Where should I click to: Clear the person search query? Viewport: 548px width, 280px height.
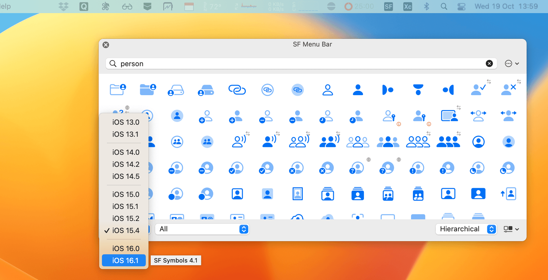(489, 64)
